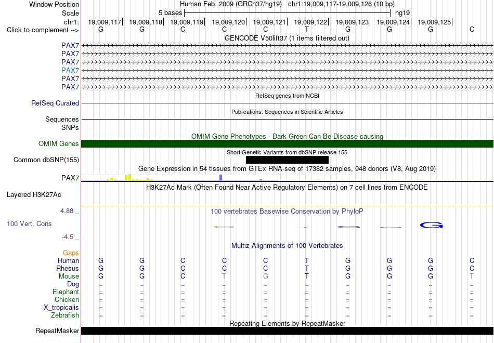Open Publications: Sequences in Scientific Articles title

click(288, 112)
